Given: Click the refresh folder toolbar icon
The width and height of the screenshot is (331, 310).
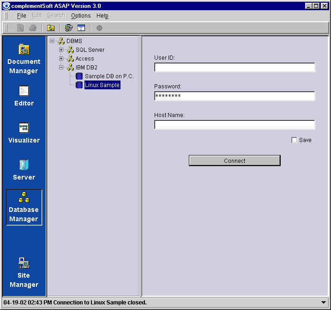Looking at the screenshot, I should tap(51, 28).
